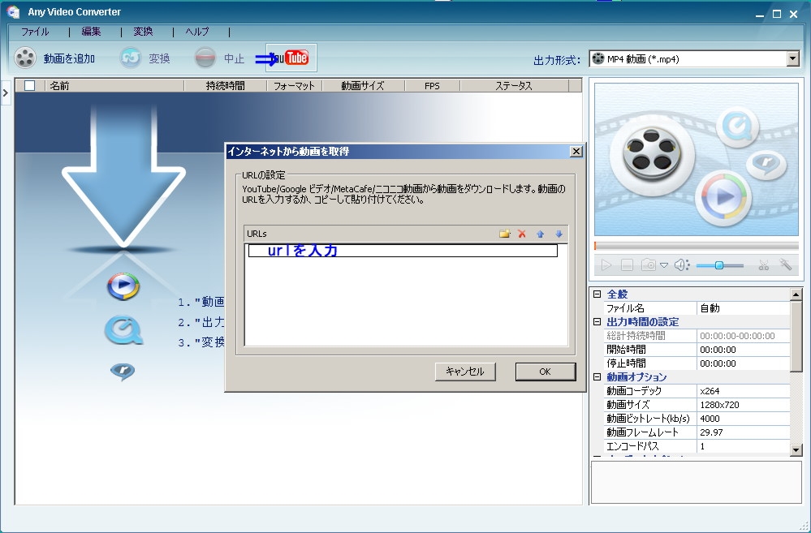Viewport: 811px width, 533px height.
Task: Take snapshot with camera icon
Action: coord(648,265)
